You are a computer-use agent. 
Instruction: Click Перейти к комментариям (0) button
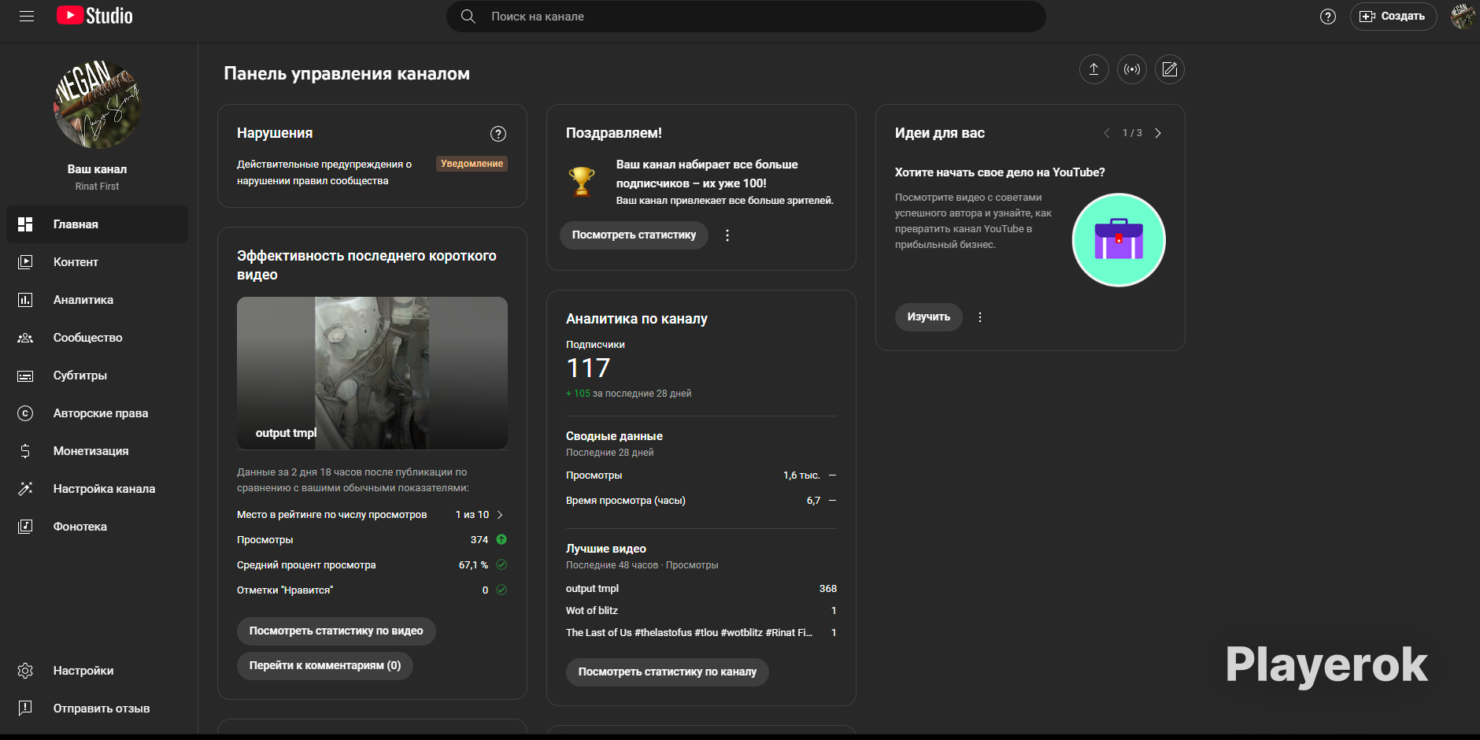(325, 666)
